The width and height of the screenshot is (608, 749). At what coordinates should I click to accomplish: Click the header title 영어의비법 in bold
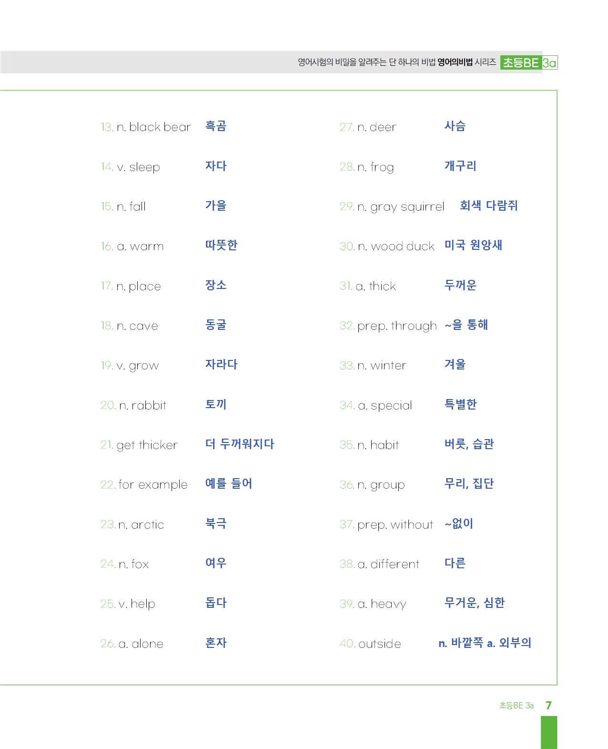coord(455,62)
